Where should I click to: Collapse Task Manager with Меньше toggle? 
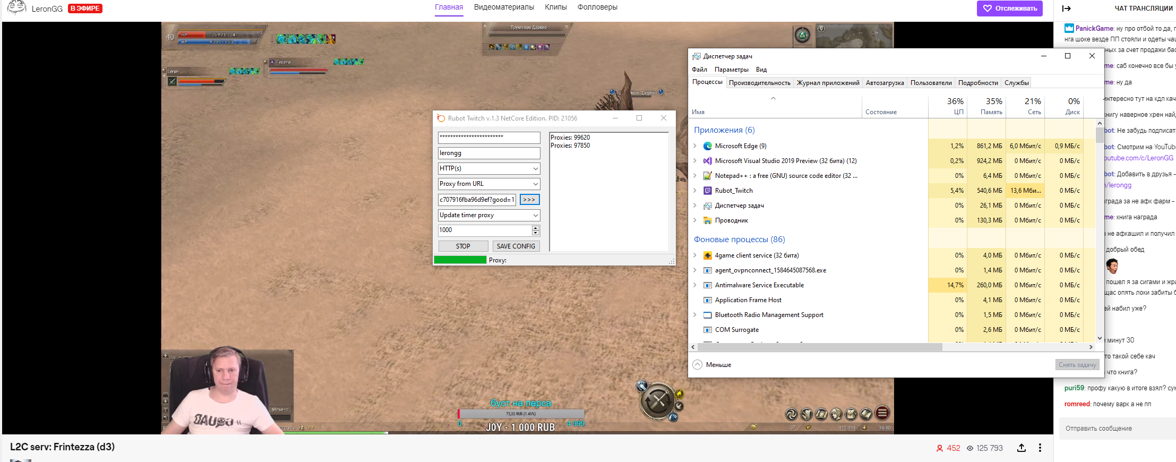pos(712,365)
